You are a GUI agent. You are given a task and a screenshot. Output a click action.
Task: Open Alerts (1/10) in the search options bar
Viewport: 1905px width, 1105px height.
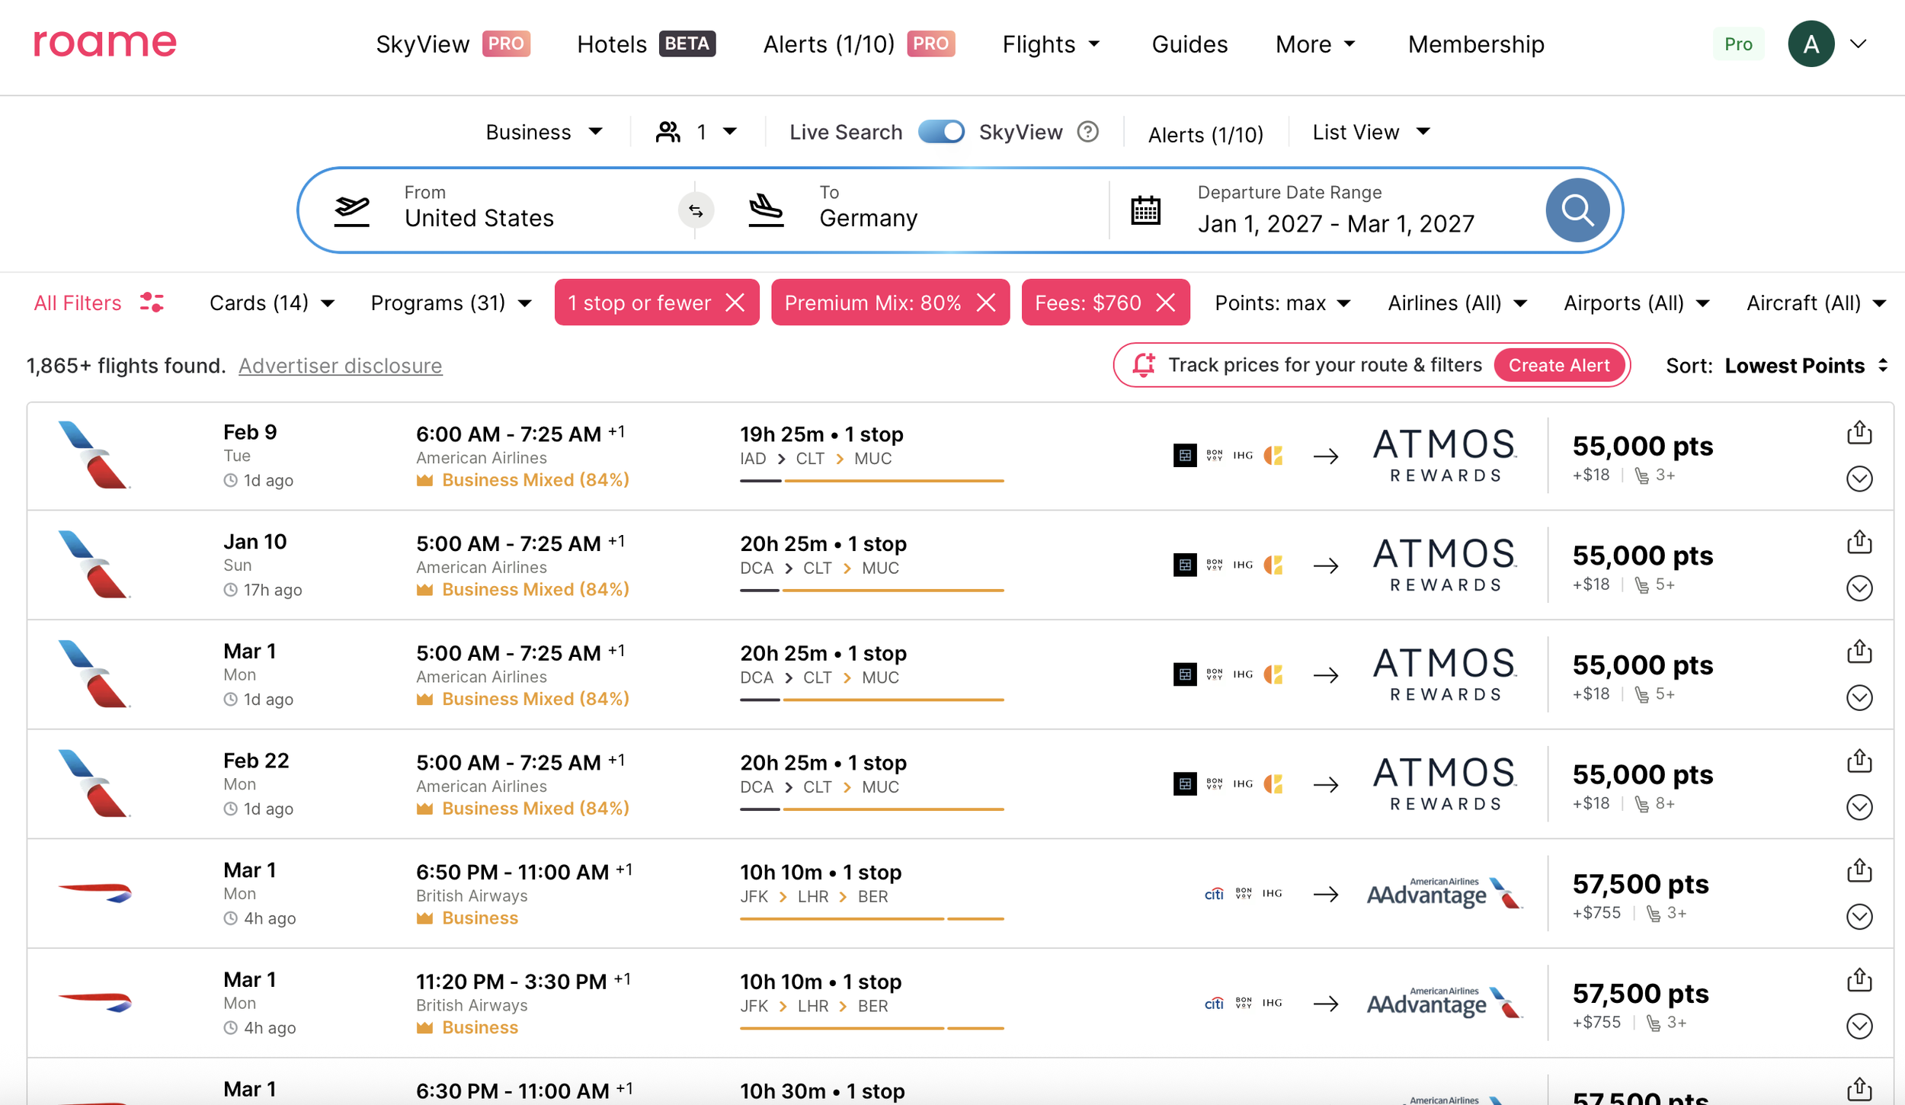tap(1205, 134)
